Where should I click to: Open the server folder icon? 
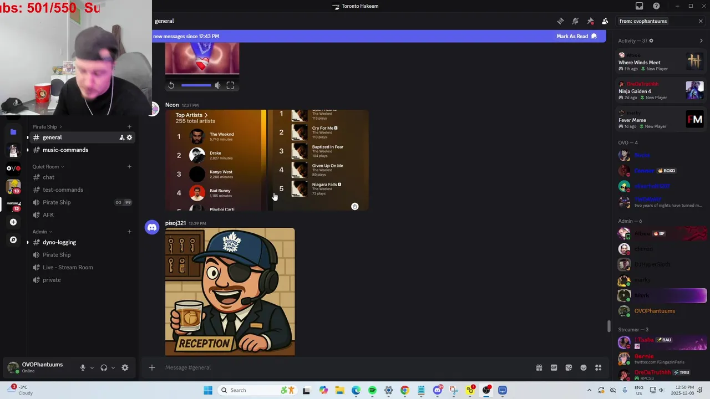click(13, 132)
